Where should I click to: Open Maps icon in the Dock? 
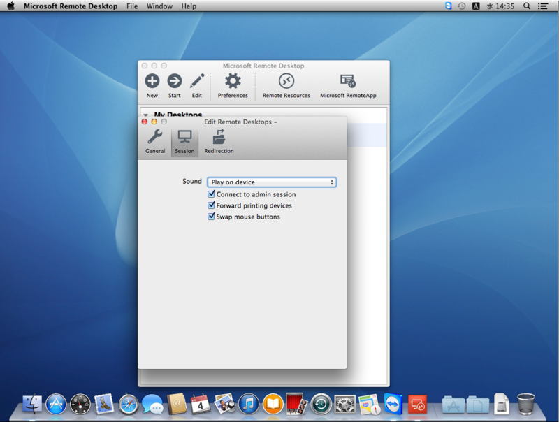pyautogui.click(x=370, y=404)
